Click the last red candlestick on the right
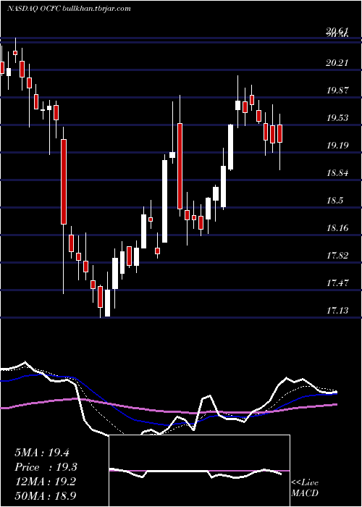 pyautogui.click(x=280, y=133)
